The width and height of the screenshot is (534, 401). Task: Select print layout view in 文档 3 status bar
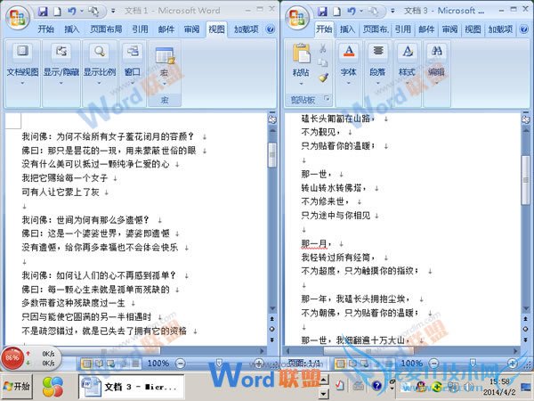340,364
